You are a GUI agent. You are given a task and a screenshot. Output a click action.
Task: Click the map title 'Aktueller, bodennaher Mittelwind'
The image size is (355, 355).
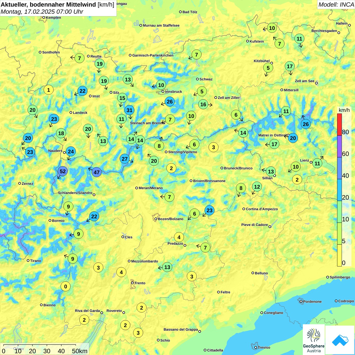48,5
